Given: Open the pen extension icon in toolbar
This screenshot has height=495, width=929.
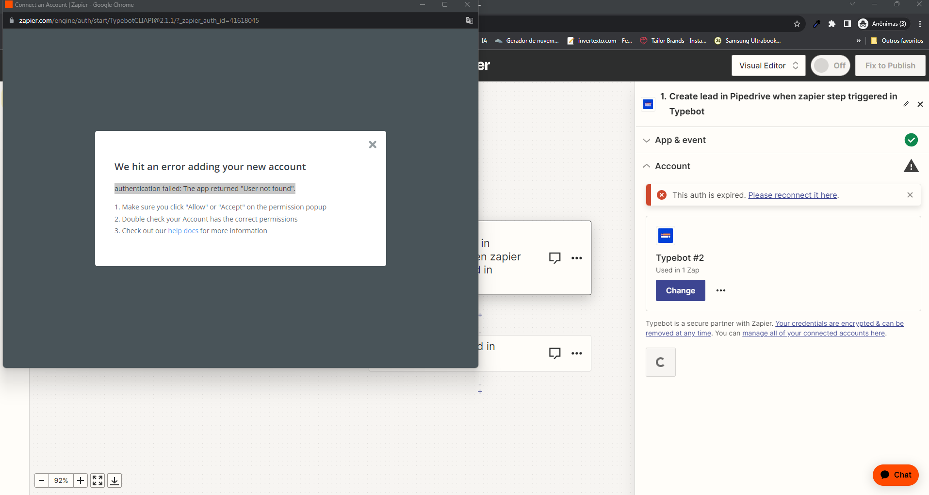Looking at the screenshot, I should point(816,24).
